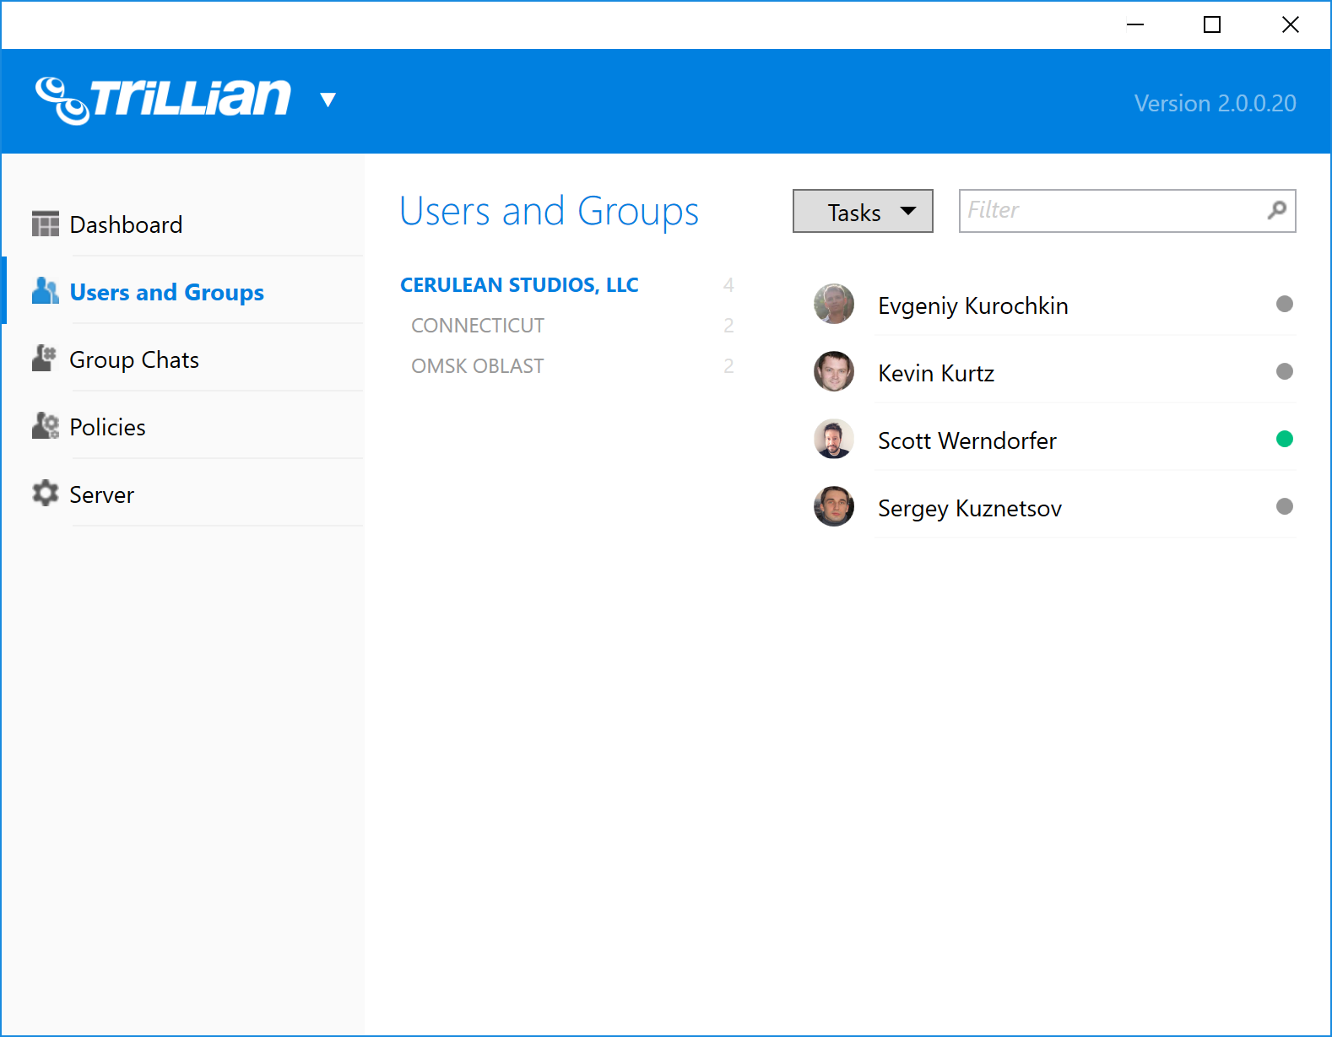Select the CERULEAN STUDIOS, LLC group

(519, 285)
